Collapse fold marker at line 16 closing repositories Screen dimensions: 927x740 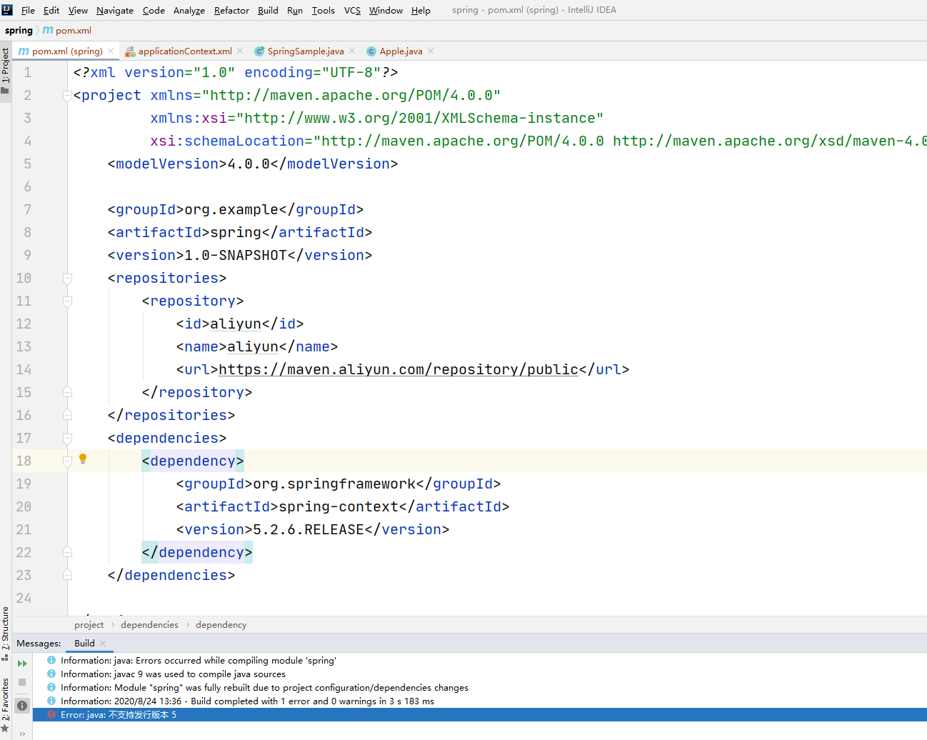pyautogui.click(x=67, y=415)
